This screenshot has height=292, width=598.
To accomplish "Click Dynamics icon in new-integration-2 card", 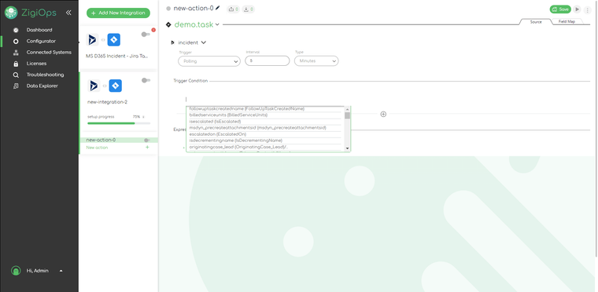I will [94, 86].
